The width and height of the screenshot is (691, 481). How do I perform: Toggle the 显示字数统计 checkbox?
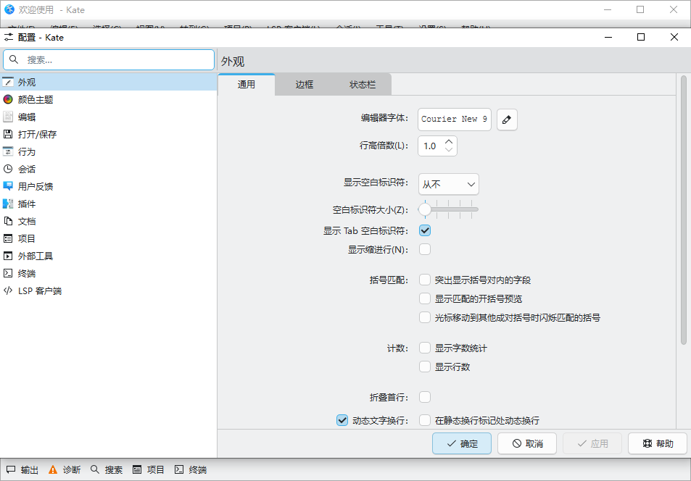click(x=425, y=348)
